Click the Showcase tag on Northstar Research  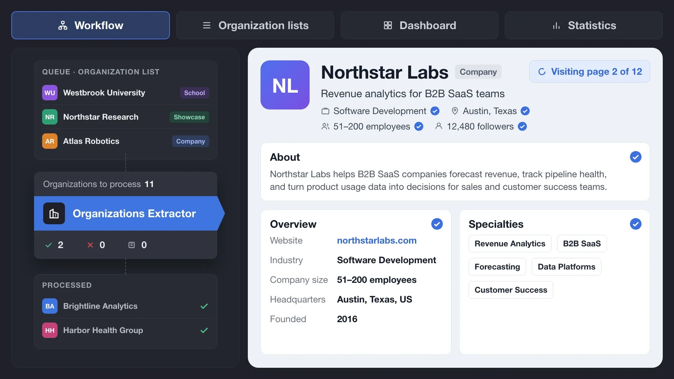pos(189,117)
